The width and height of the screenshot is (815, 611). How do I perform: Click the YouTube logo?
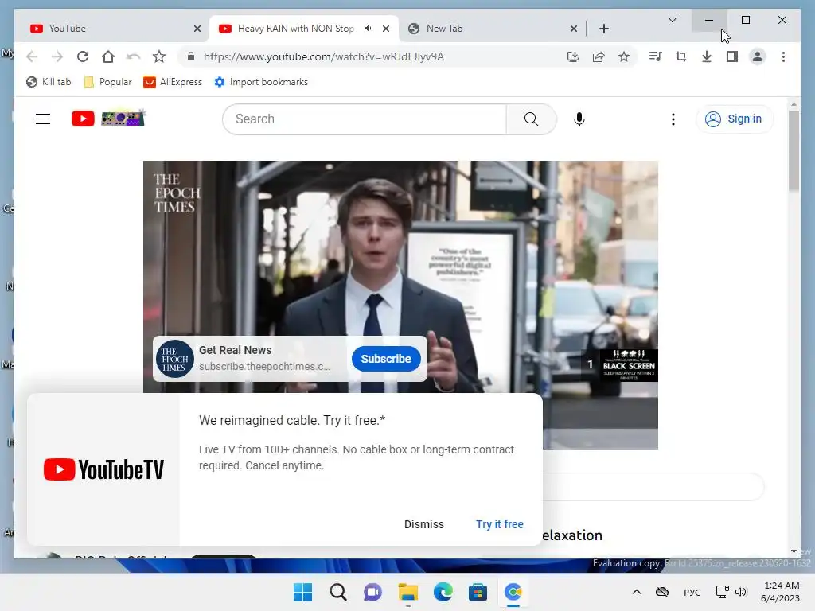(108, 119)
